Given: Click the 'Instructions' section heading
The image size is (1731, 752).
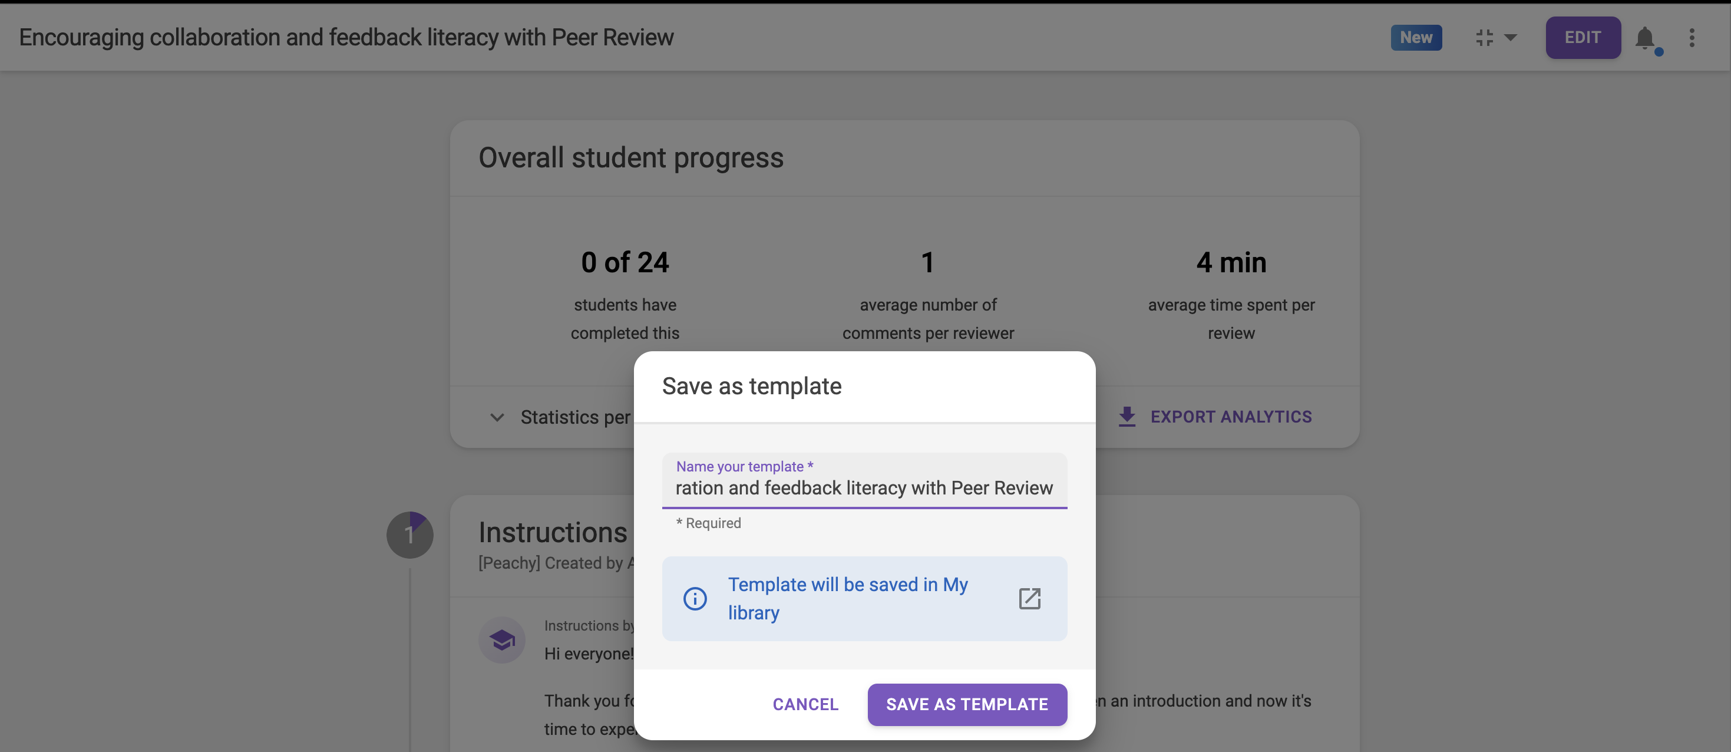Looking at the screenshot, I should [x=553, y=532].
